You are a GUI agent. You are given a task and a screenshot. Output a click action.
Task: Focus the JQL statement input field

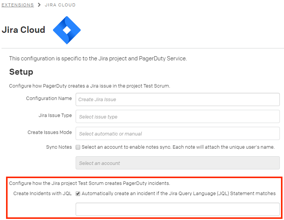coord(178,209)
